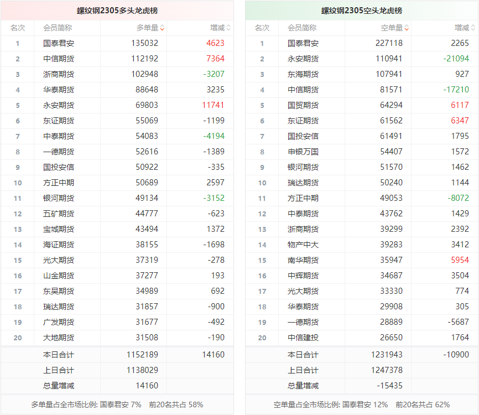Open 永安期货 in the short positions table

click(x=303, y=59)
